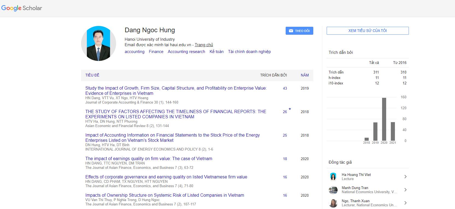Viewport: 455px width, 209px height.
Task: Open paper on earnings quality and firm value
Action: point(149,159)
